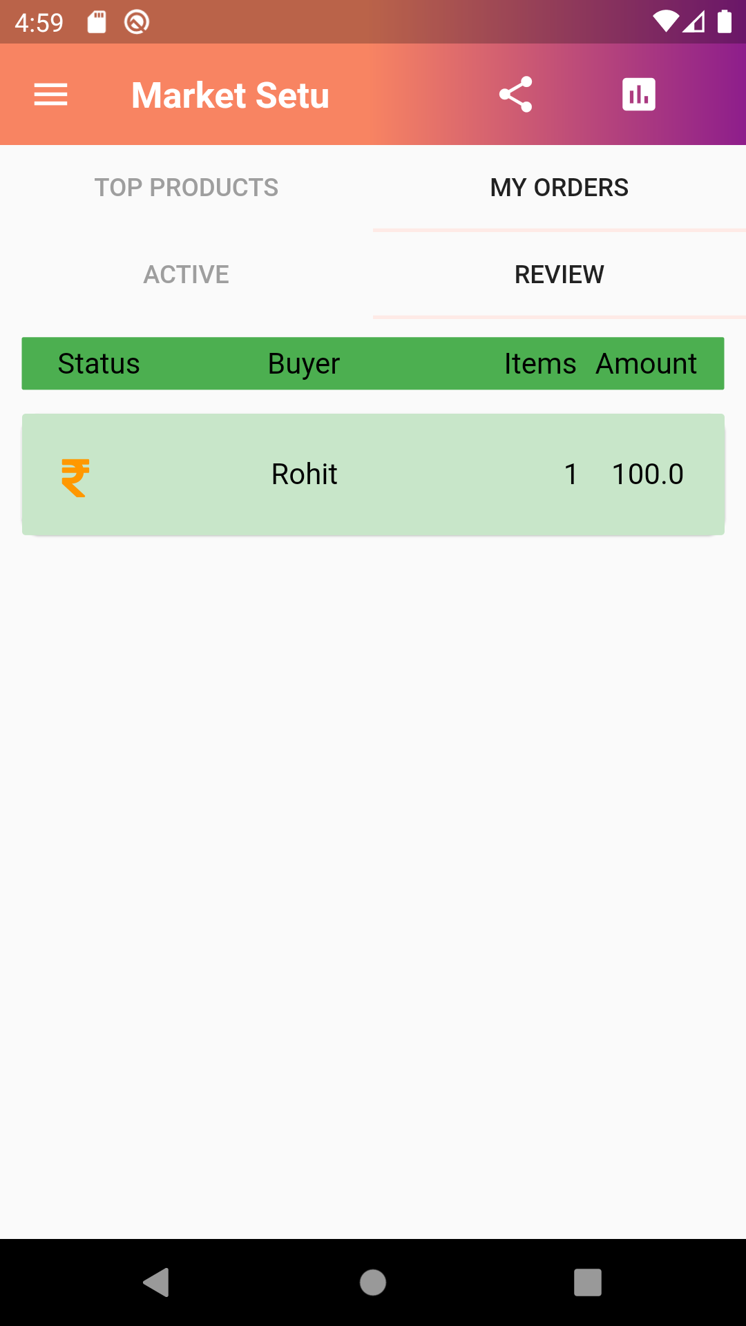Open Rohit's order row

[373, 474]
